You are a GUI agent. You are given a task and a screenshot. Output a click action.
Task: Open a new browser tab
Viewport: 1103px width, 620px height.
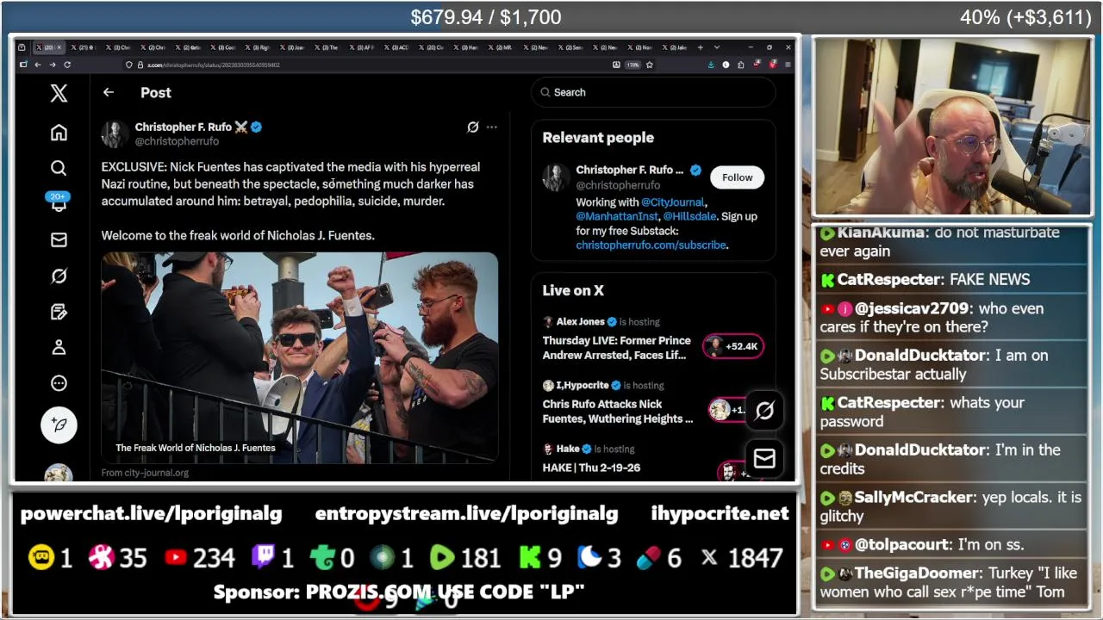click(x=701, y=47)
